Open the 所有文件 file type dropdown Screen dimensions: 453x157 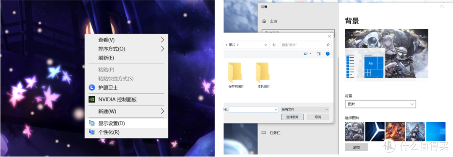(305, 110)
